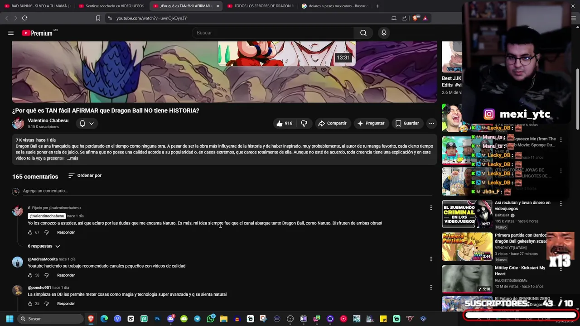Open Mötley Crüe Kickstart My Heart thumbnail
580x326 pixels.
click(x=467, y=279)
